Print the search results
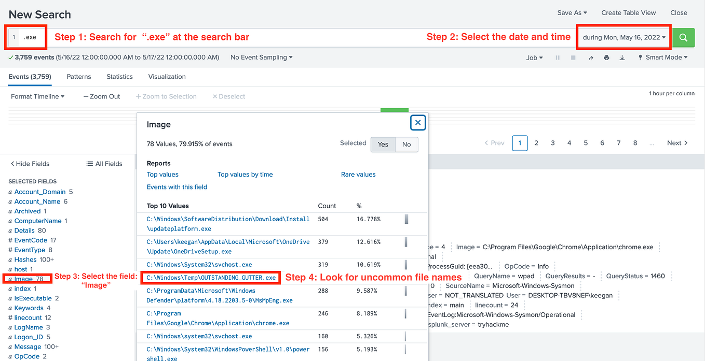705x361 pixels. click(x=606, y=57)
